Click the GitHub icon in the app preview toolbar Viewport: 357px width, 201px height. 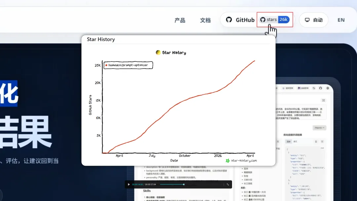click(x=320, y=88)
